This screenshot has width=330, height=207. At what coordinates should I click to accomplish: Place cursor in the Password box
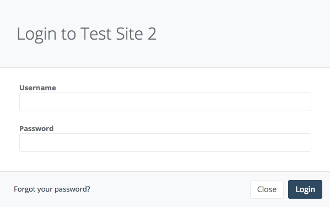click(x=165, y=143)
